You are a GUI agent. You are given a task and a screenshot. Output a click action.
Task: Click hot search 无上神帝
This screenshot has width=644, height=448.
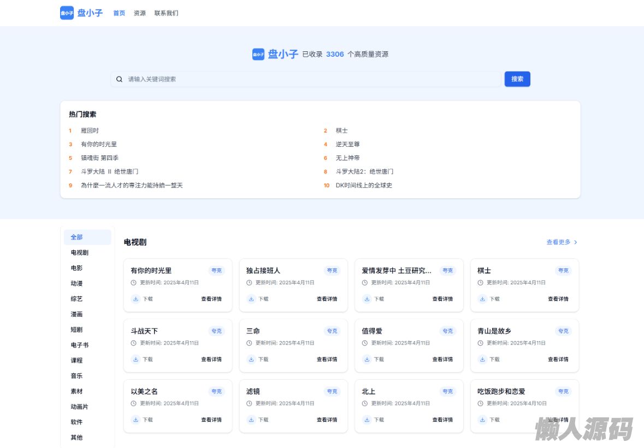[347, 158]
